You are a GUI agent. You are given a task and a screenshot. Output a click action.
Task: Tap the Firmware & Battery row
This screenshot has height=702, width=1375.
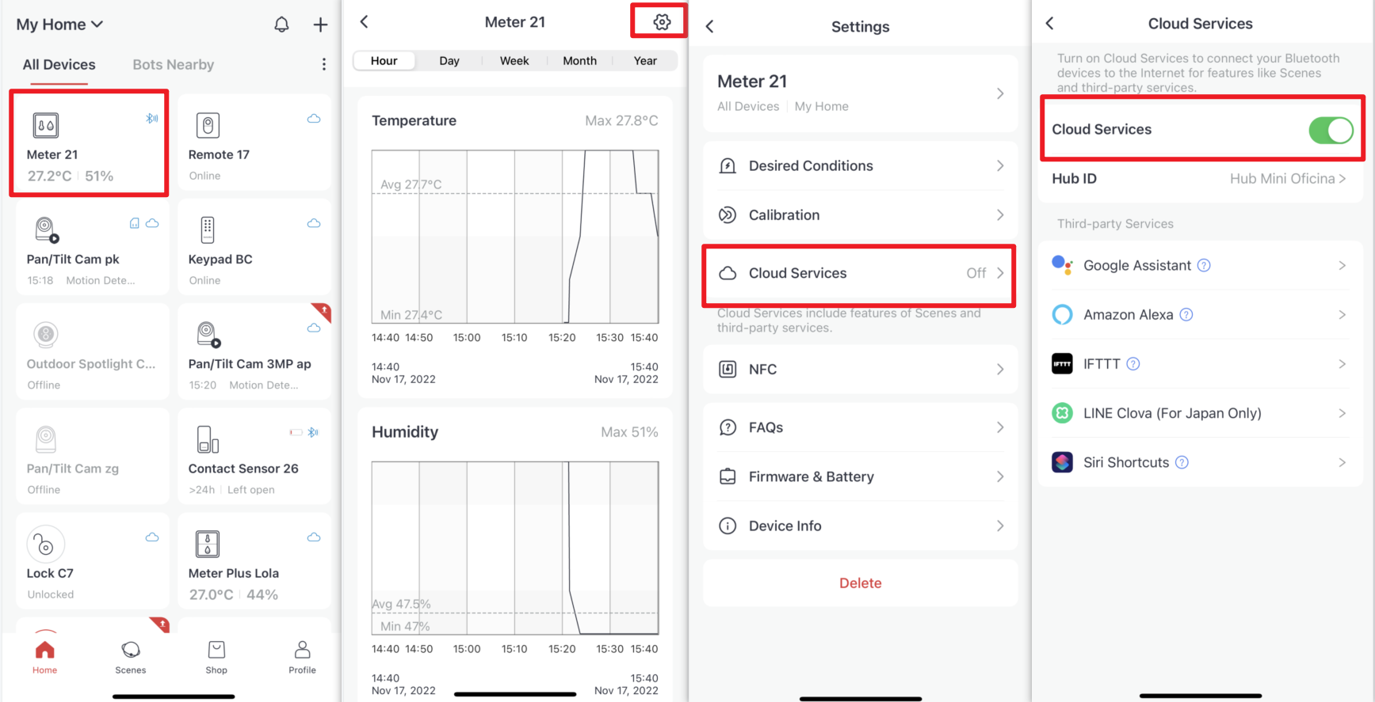pyautogui.click(x=861, y=476)
